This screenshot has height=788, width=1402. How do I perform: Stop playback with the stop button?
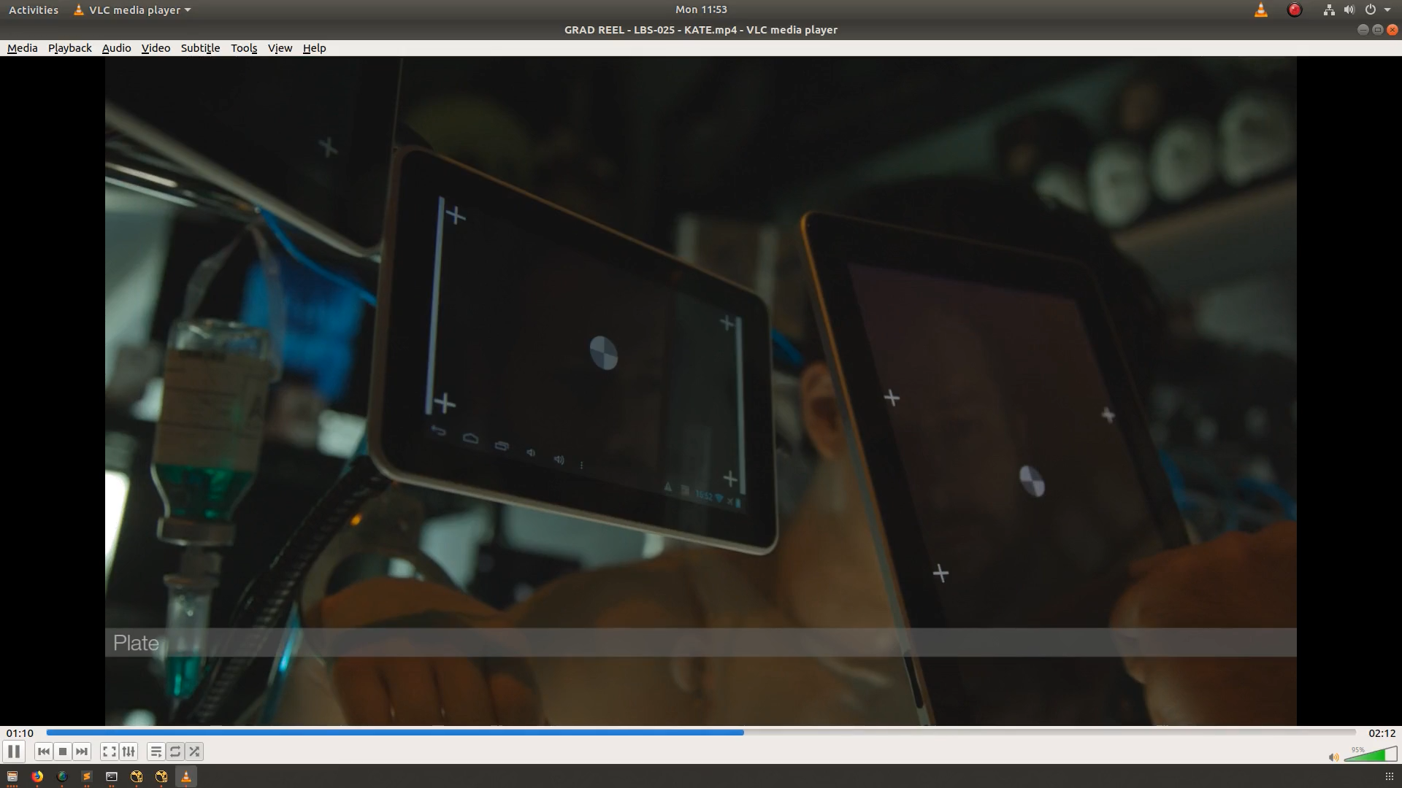tap(63, 752)
